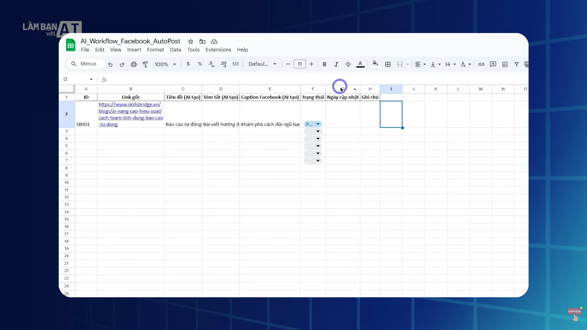This screenshot has height=330, width=587.
Task: Toggle bold formatting
Action: [325, 64]
